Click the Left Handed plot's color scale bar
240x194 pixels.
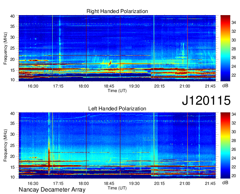pyautogui.click(x=225, y=145)
